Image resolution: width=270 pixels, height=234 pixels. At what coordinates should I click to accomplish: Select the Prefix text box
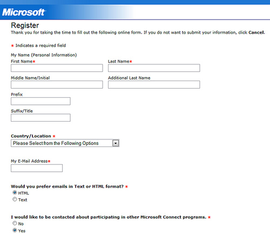click(x=40, y=101)
